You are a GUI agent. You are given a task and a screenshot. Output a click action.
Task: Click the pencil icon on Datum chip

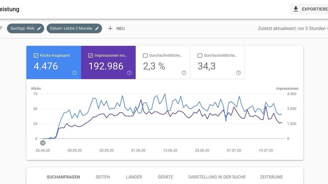coord(97,28)
